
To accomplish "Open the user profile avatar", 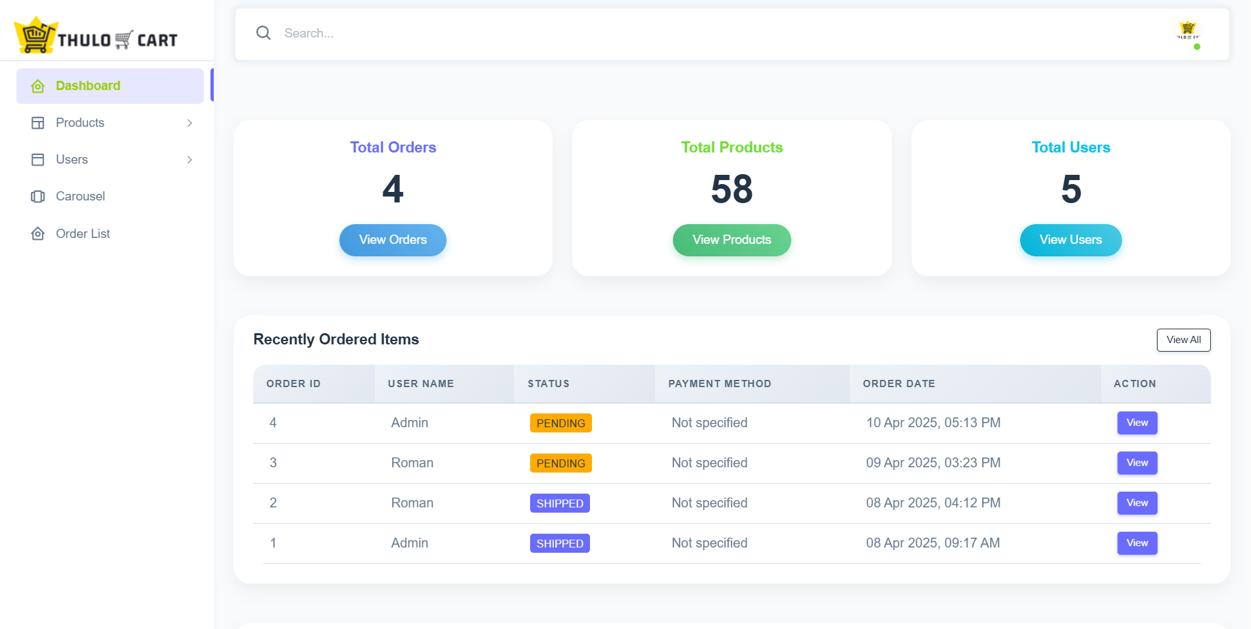I will point(1187,32).
